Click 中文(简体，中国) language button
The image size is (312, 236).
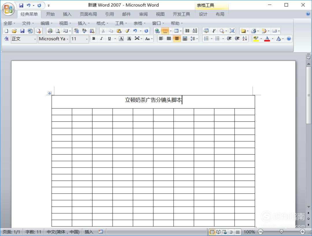coord(63,232)
